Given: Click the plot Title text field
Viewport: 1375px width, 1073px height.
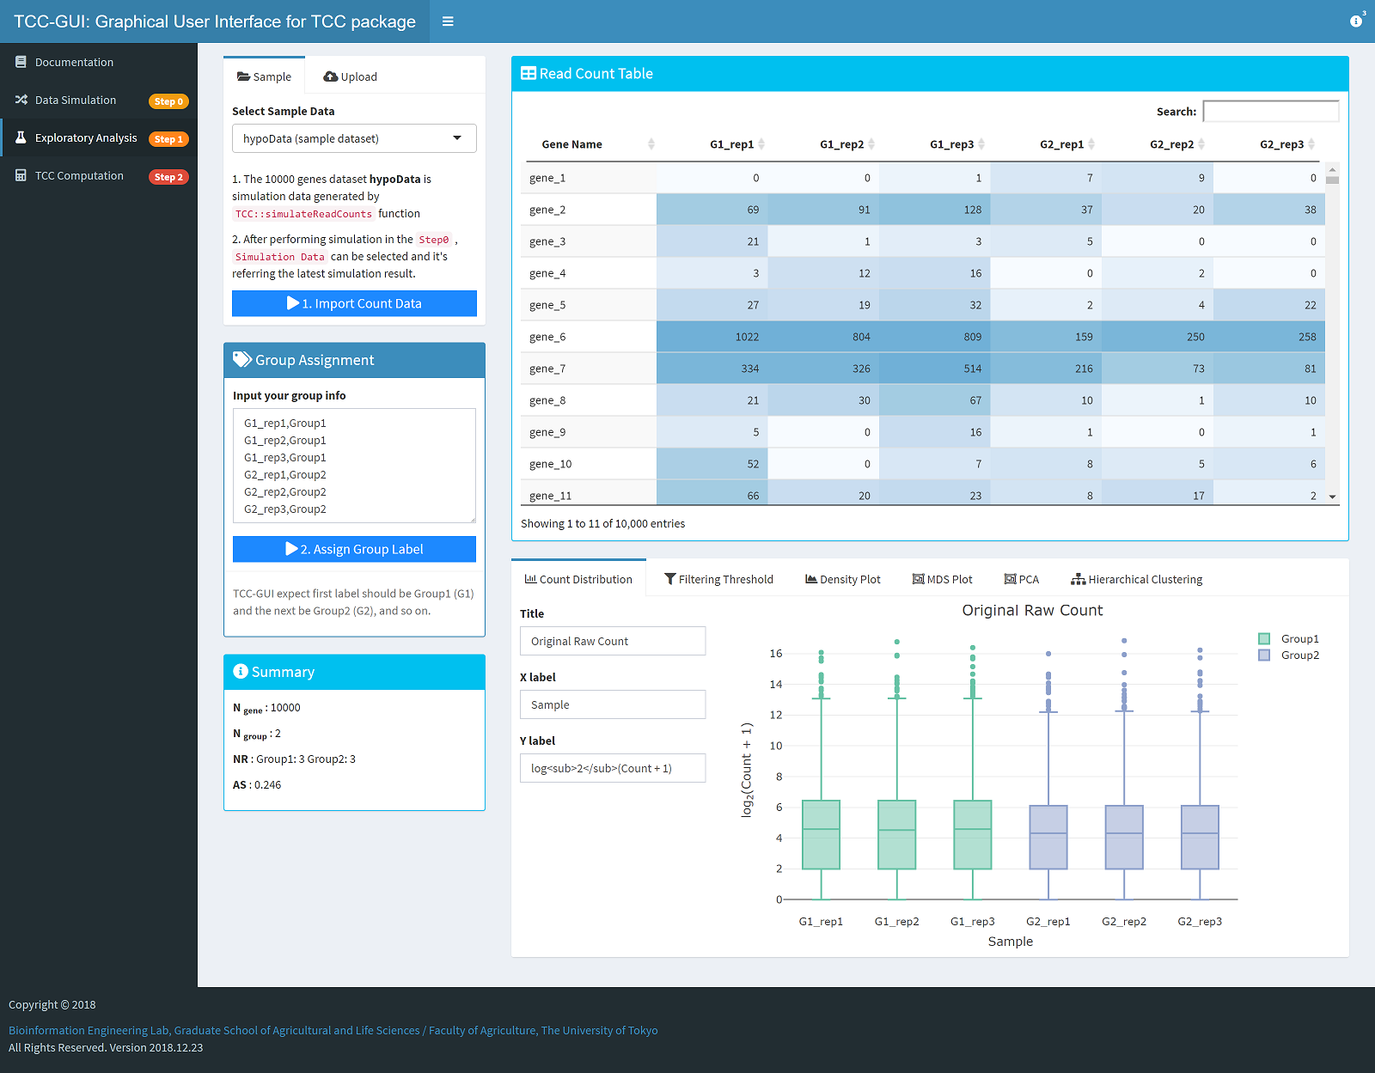Looking at the screenshot, I should click(x=612, y=641).
